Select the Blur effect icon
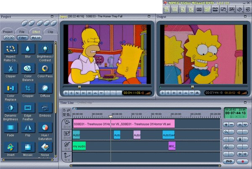This screenshot has height=169, width=252. coord(28,49)
